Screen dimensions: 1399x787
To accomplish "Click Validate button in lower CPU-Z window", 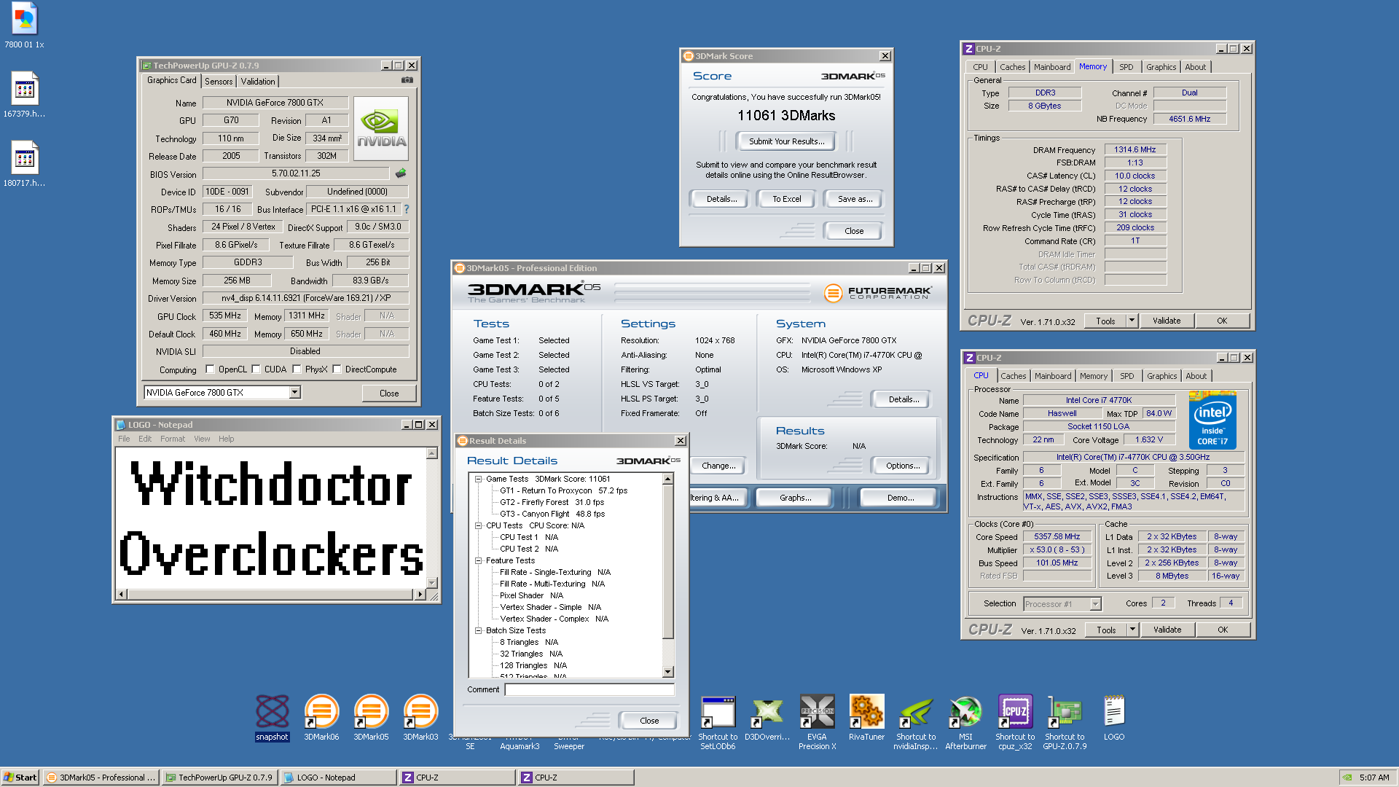I will pyautogui.click(x=1167, y=630).
